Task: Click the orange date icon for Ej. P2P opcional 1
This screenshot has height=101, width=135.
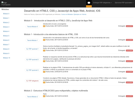Action: coord(44,50)
